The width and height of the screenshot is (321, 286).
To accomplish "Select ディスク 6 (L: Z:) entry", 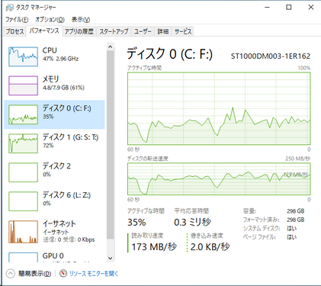I will pyautogui.click(x=54, y=201).
